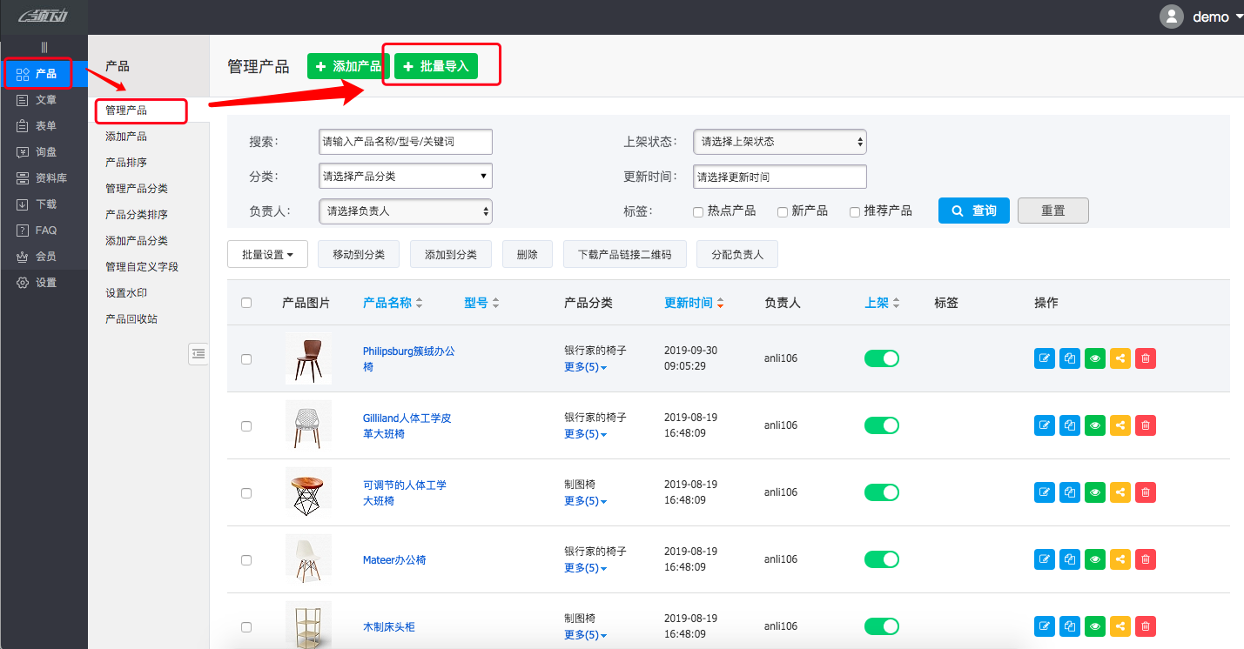Select the header select-all checkbox
This screenshot has width=1244, height=649.
[246, 302]
